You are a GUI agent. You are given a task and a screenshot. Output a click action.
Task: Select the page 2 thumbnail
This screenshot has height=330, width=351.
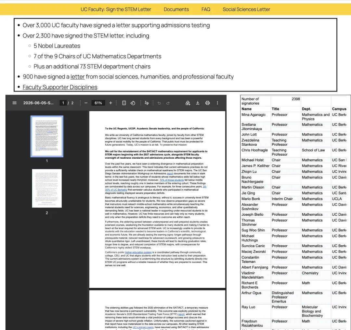(x=47, y=188)
